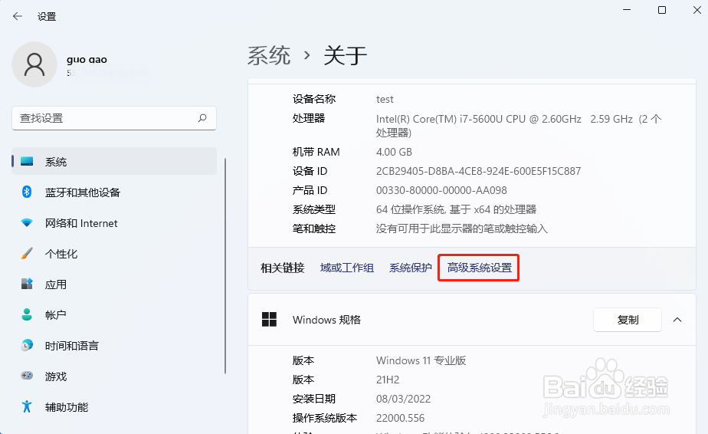Open the 系统保护 link
The width and height of the screenshot is (708, 434).
click(411, 268)
